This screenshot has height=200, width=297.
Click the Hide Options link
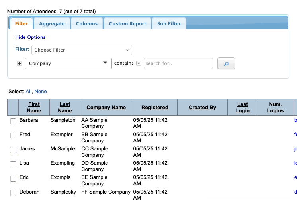[30, 37]
